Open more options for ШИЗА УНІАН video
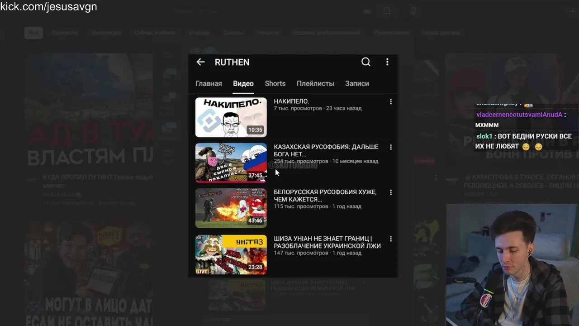Image resolution: width=579 pixels, height=326 pixels. pyautogui.click(x=391, y=239)
